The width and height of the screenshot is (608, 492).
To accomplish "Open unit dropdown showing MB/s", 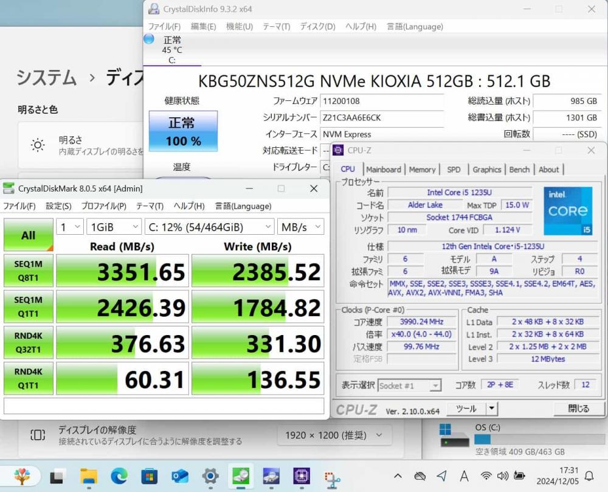I will 300,227.
